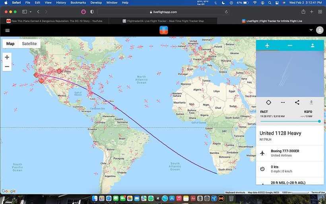
Task: Click the 28 ft MSL altitude row
Action: tap(290, 181)
